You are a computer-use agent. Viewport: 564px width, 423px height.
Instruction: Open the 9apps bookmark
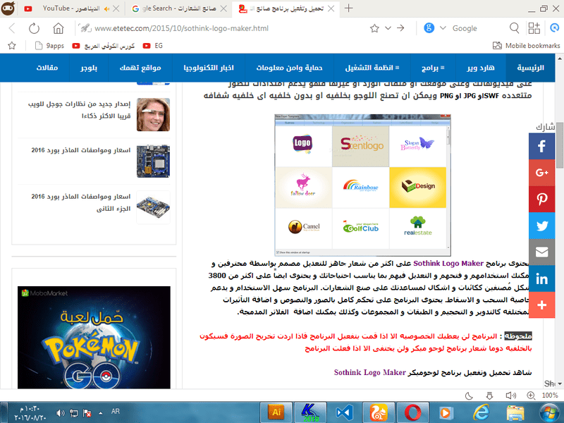(49, 46)
